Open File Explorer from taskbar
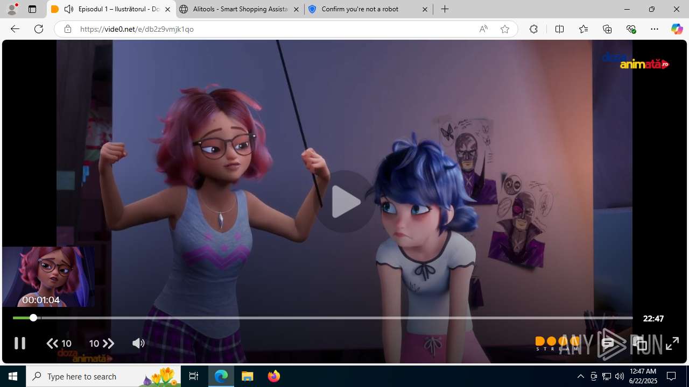This screenshot has width=689, height=387. point(248,376)
